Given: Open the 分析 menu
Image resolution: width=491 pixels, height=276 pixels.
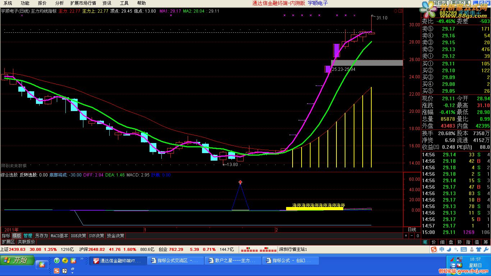Looking at the screenshot, I should 59,3.
